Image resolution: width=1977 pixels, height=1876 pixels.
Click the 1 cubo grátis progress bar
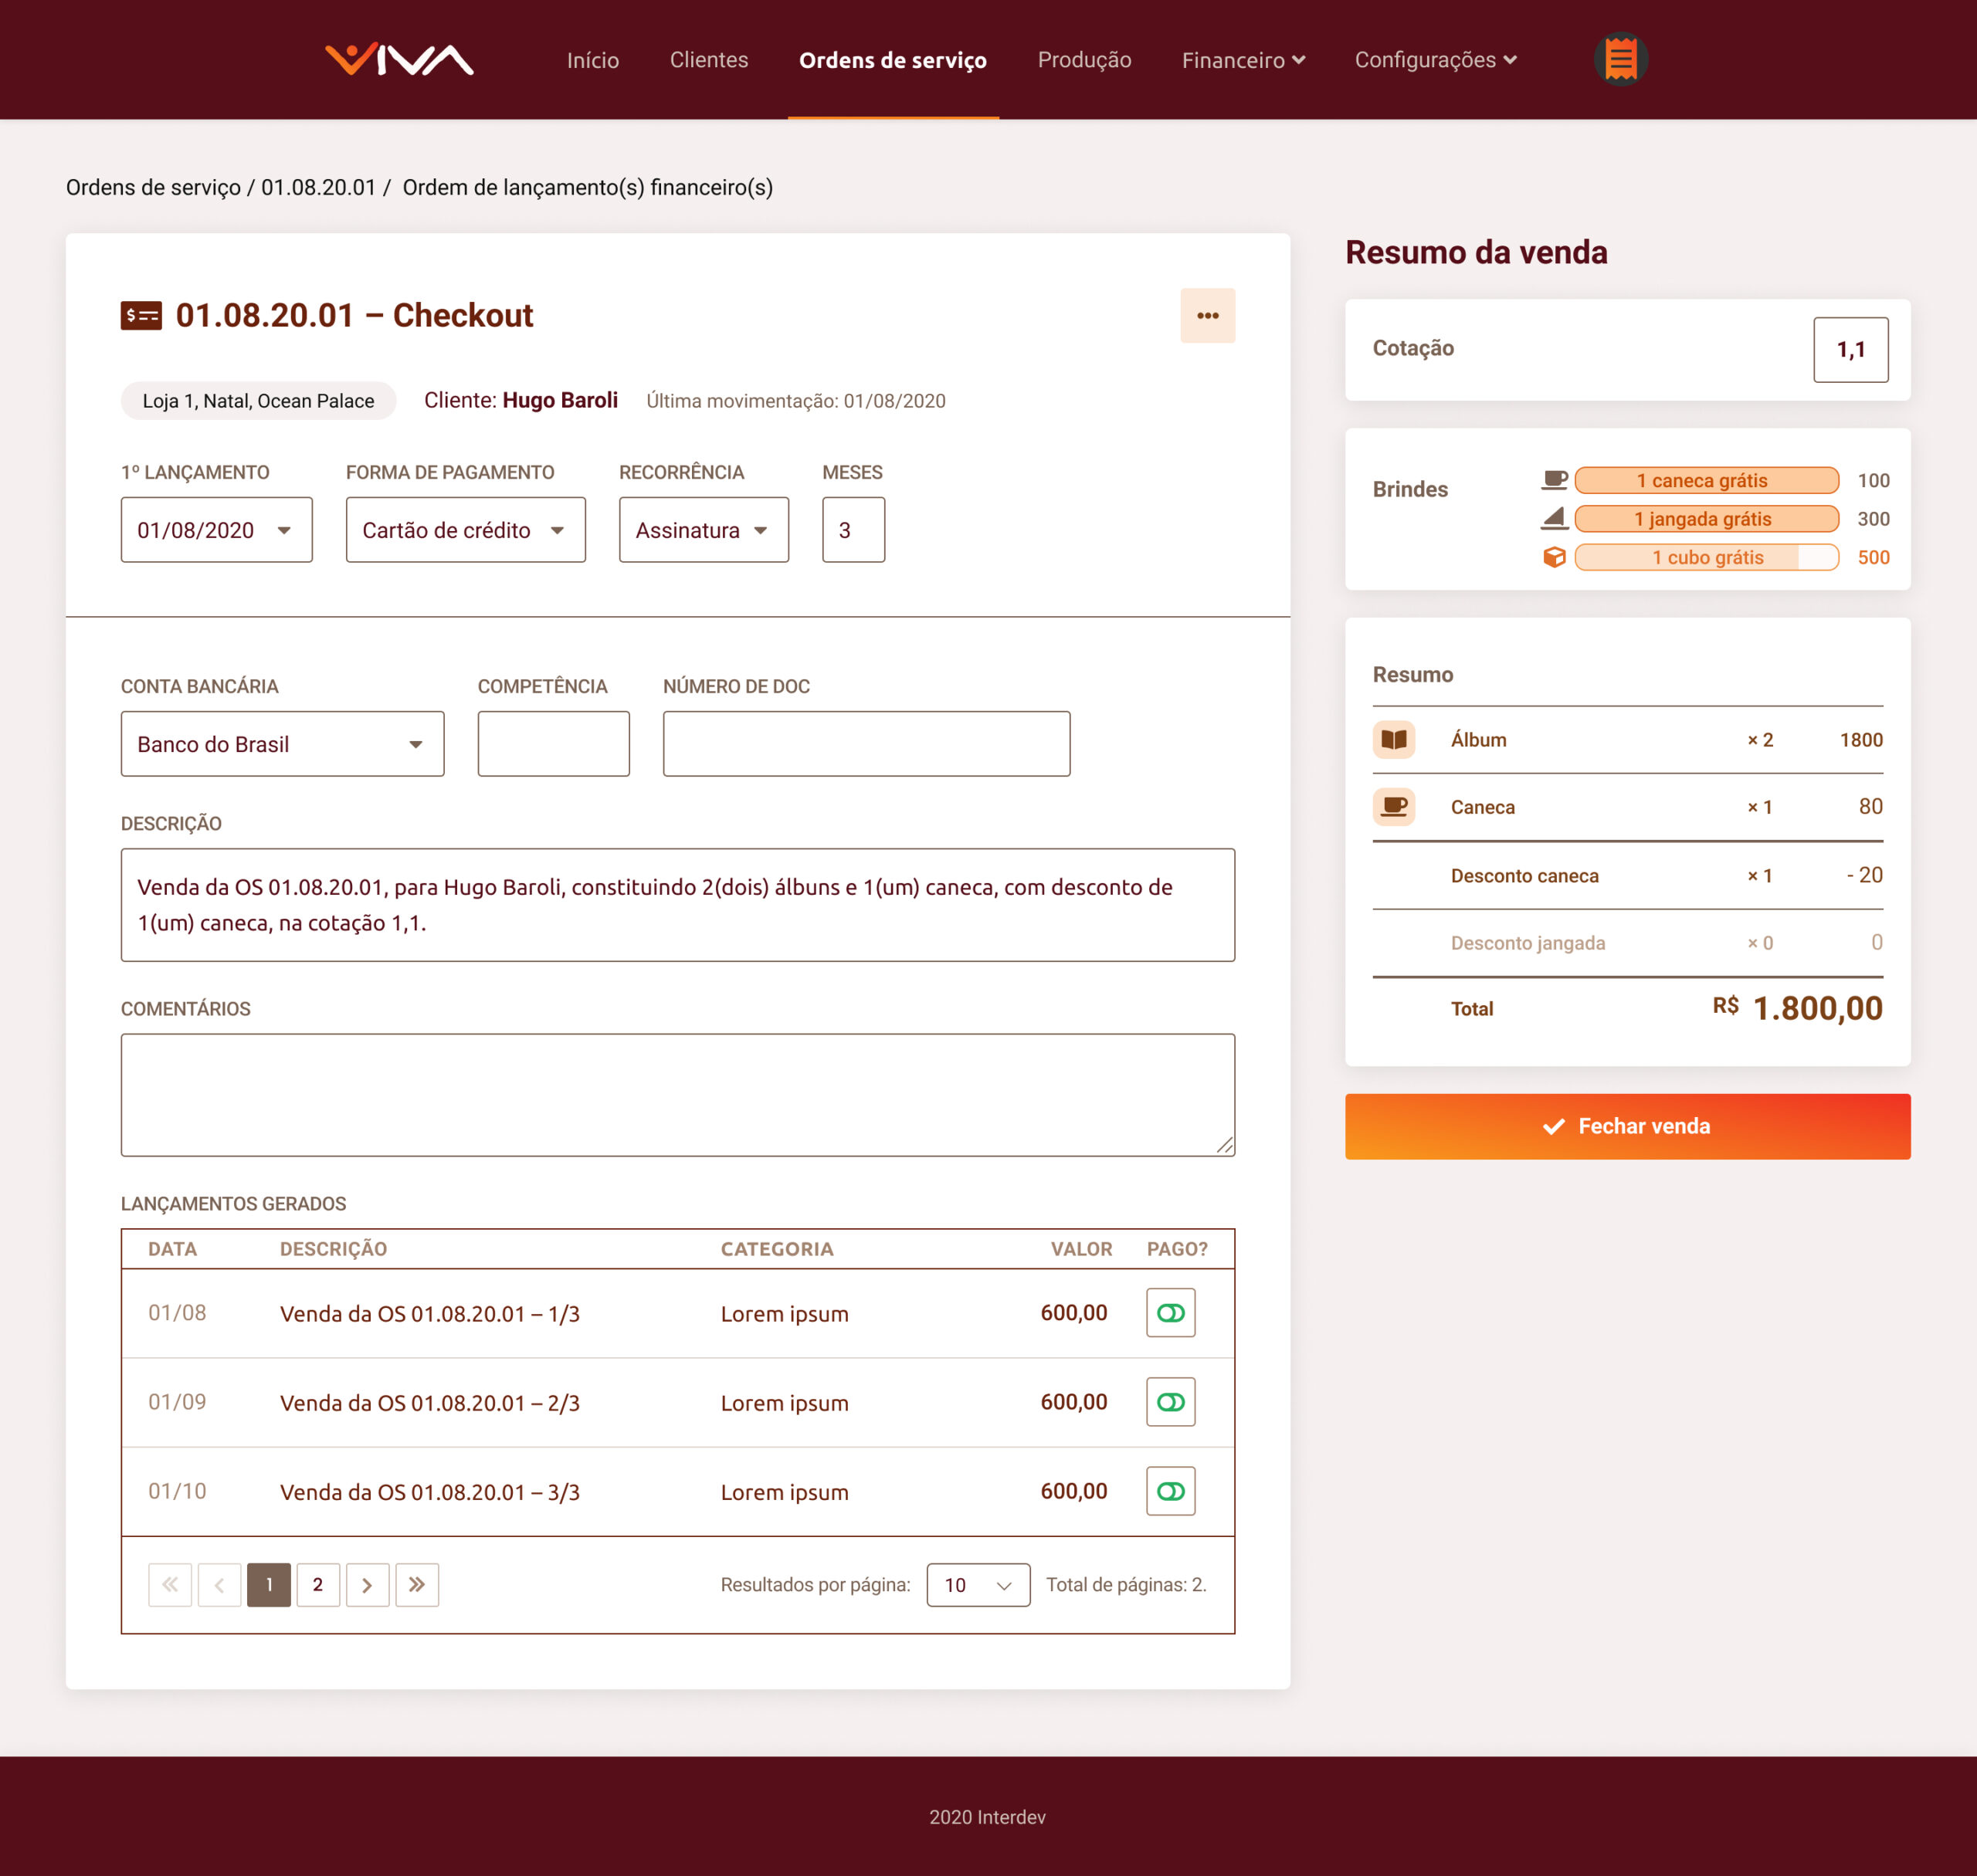tap(1707, 557)
